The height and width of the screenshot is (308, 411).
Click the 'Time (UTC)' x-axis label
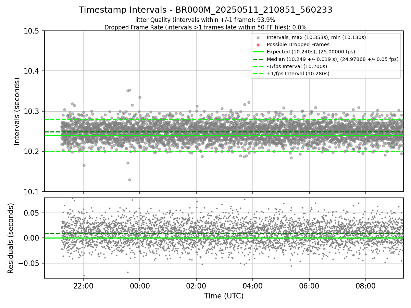pos(224,296)
